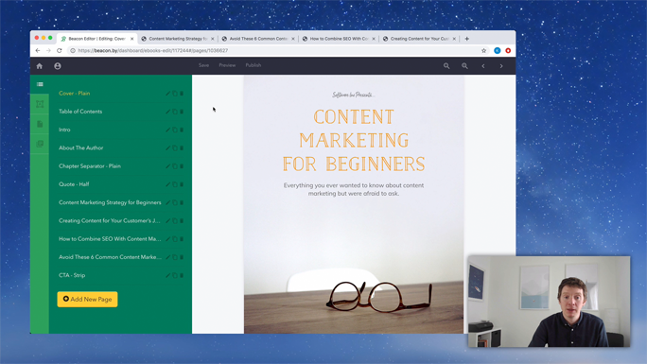Open the user account profile icon
647x364 pixels.
coord(58,66)
